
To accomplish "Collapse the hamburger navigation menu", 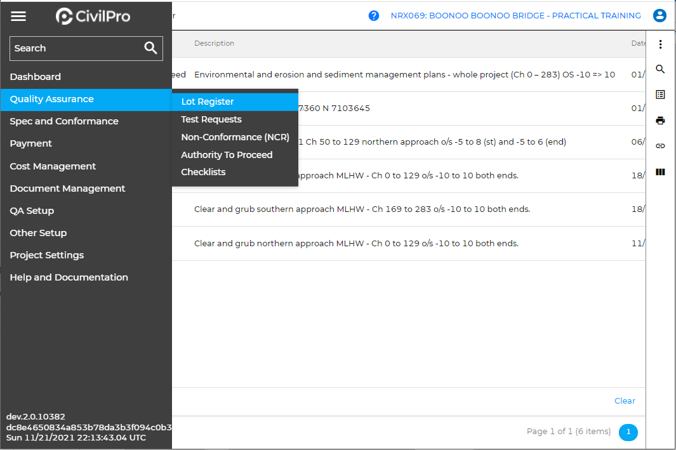I will [x=18, y=17].
